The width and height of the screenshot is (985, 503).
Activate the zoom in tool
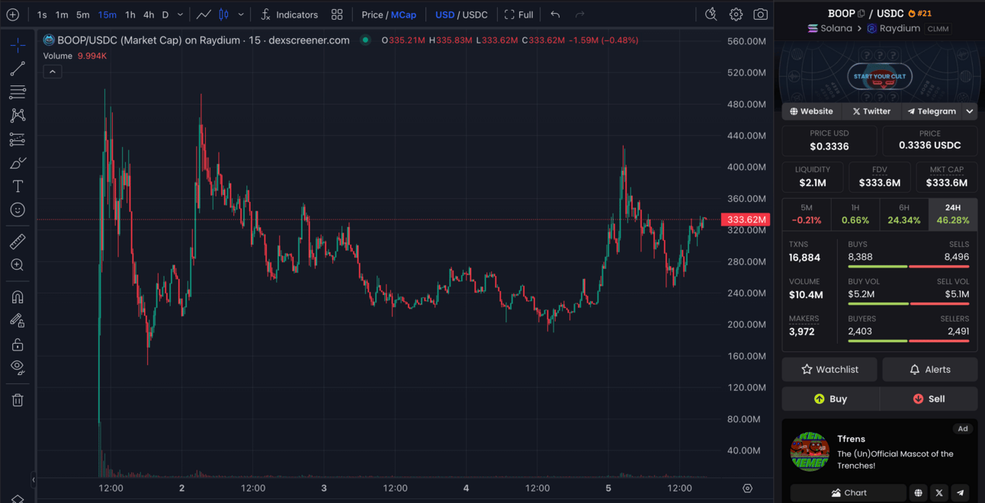coord(18,265)
